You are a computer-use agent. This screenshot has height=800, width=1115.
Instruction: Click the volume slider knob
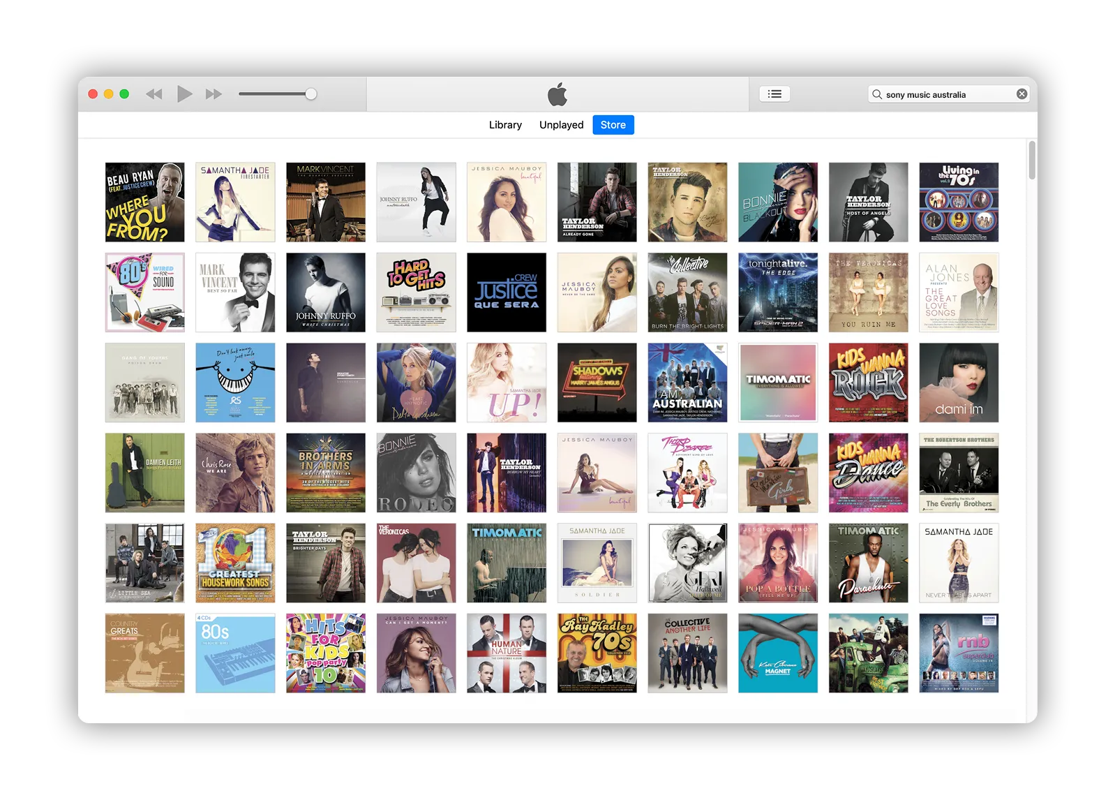coord(311,94)
